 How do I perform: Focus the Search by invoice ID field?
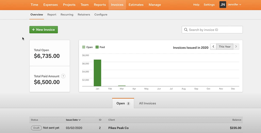click(x=212, y=30)
